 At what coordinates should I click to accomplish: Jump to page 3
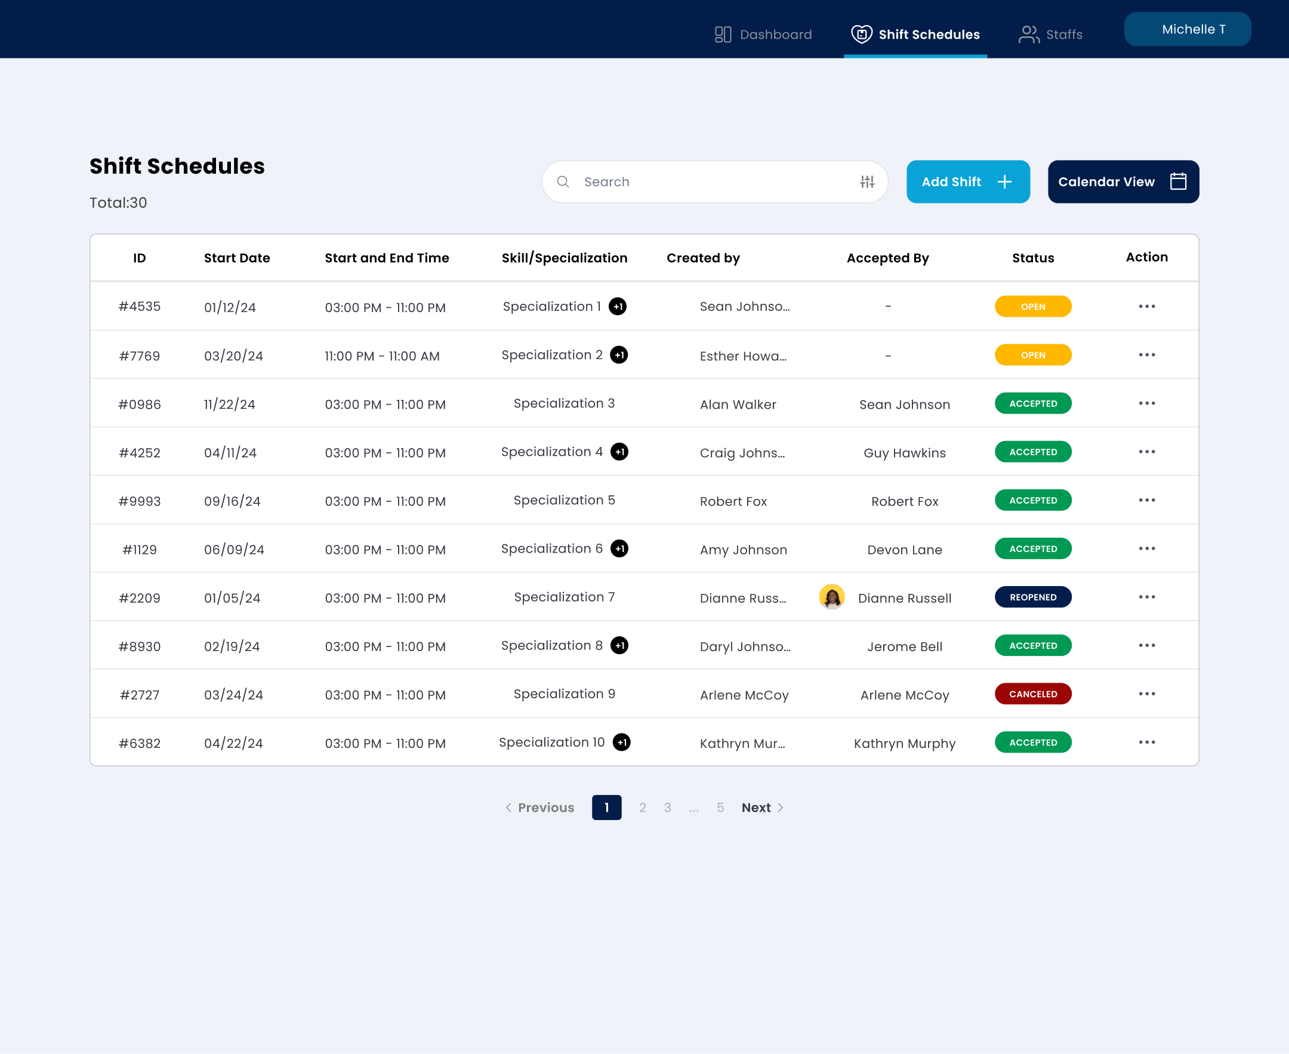(x=667, y=808)
